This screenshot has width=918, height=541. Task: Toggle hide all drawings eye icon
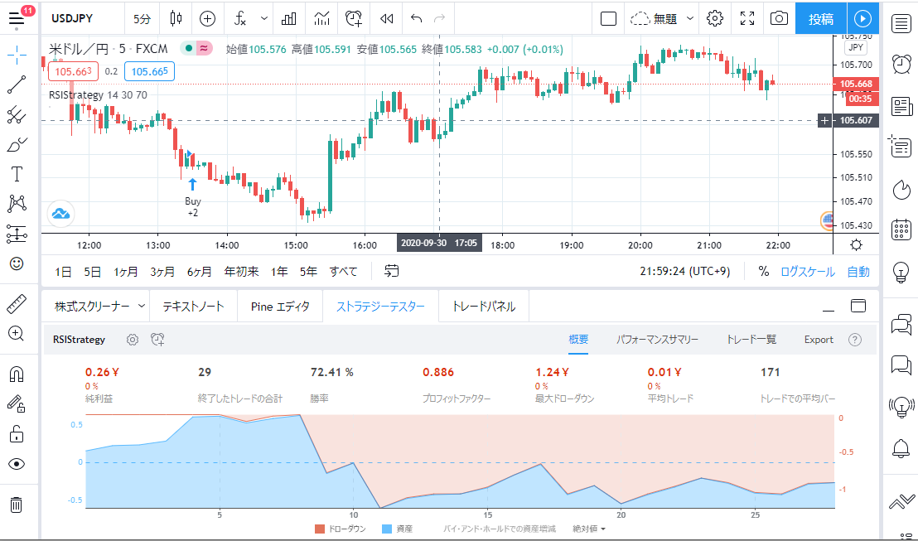pos(17,463)
